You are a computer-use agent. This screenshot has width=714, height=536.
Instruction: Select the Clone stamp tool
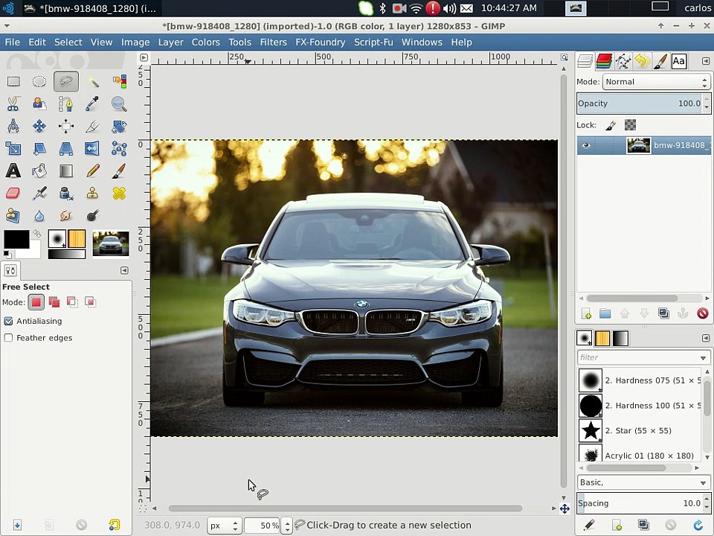[93, 194]
